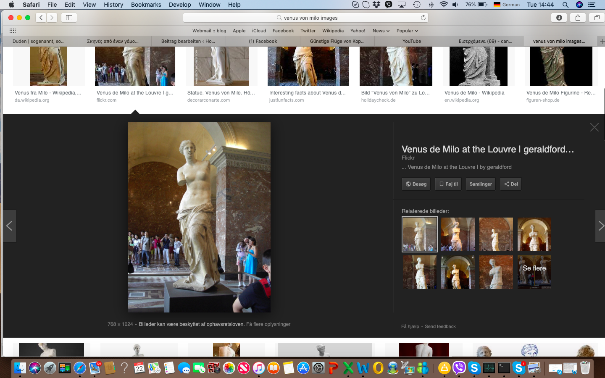Open the Venus de Milo Figurine result title
Viewport: 605px width, 378px height.
click(561, 93)
